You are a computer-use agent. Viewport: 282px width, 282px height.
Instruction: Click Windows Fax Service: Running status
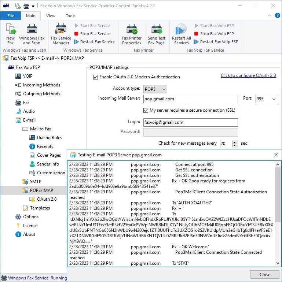(37, 278)
